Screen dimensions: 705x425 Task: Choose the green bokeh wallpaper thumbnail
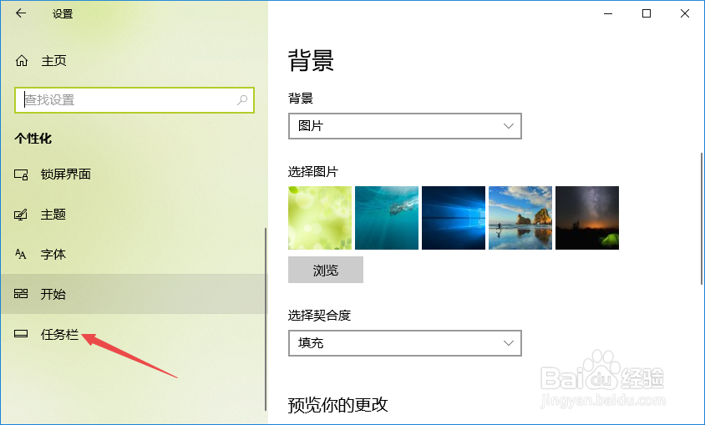pyautogui.click(x=320, y=218)
